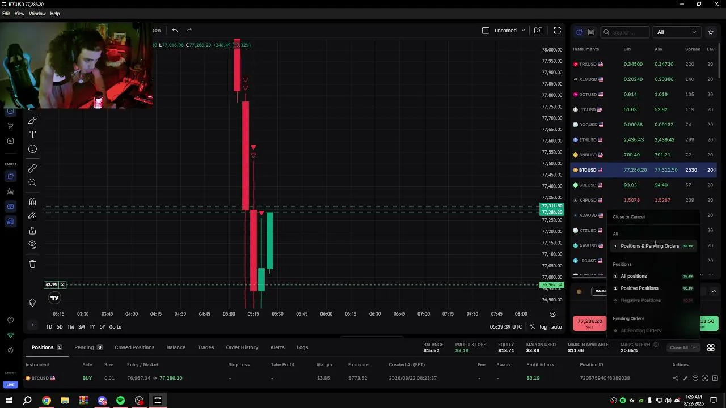This screenshot has height=408, width=726.
Task: Activate the zoom in tool
Action: coord(32,182)
